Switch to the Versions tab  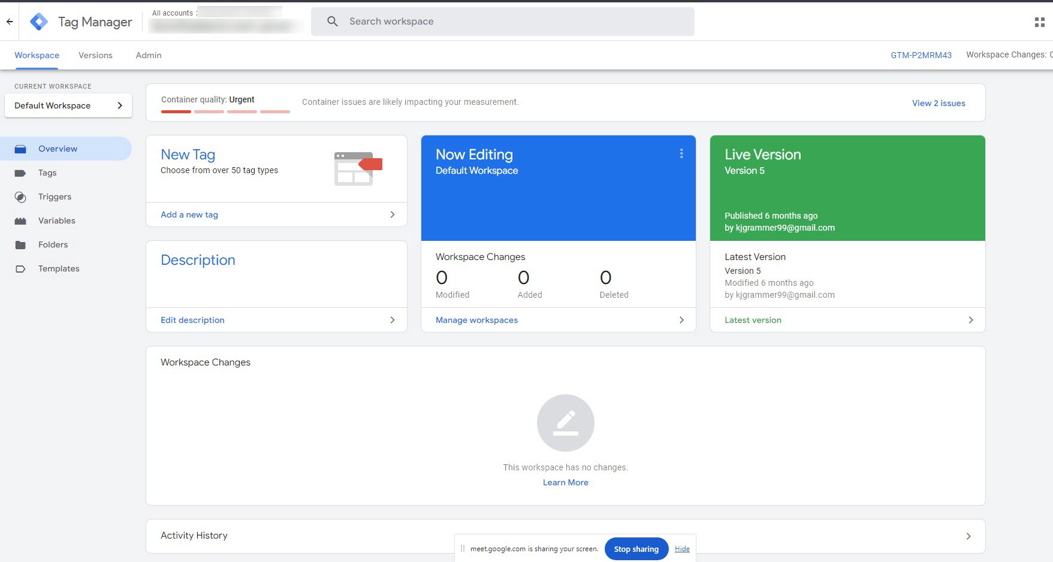(95, 55)
